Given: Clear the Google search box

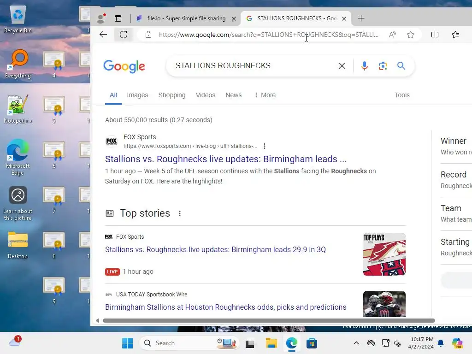Looking at the screenshot, I should [x=342, y=66].
